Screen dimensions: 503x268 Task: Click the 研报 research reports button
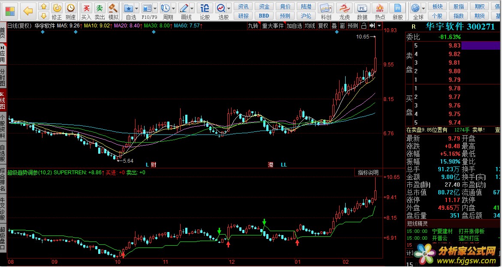coord(243,16)
